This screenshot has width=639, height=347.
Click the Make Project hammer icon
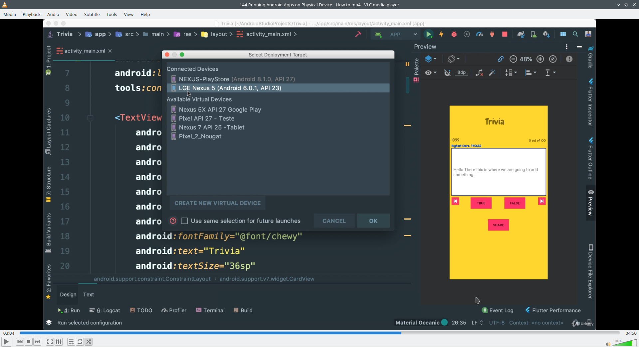358,34
